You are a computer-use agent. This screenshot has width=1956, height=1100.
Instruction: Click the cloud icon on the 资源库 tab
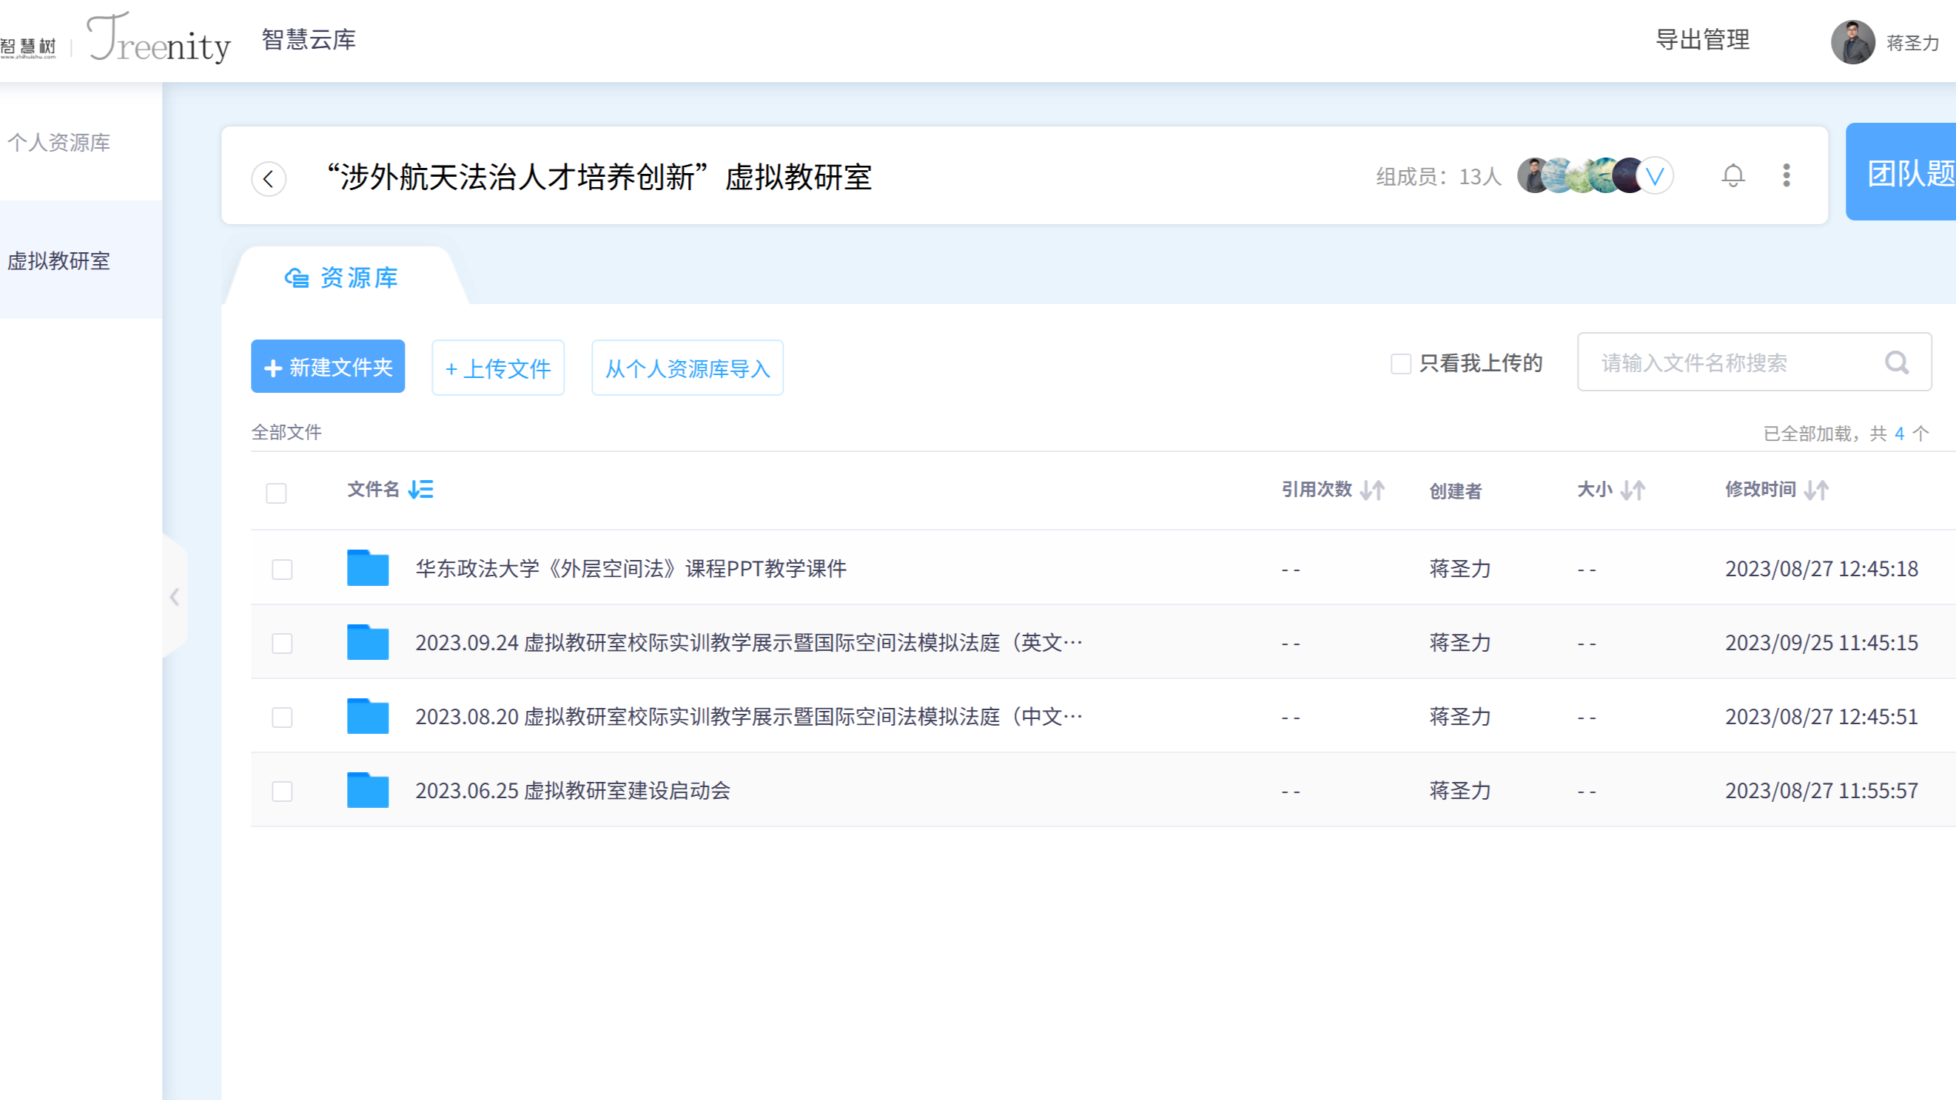click(296, 279)
